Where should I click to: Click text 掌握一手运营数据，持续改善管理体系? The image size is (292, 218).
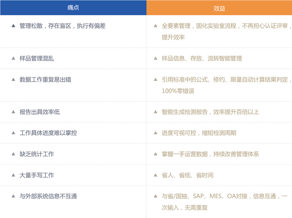coord(211,154)
